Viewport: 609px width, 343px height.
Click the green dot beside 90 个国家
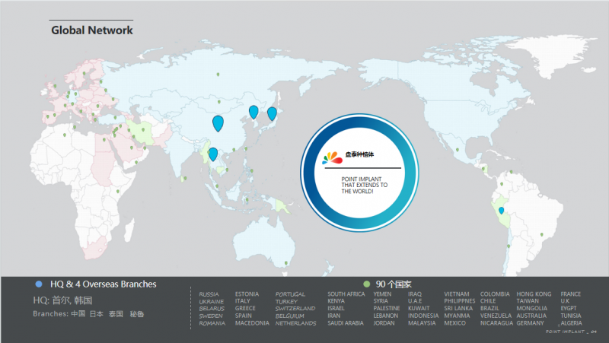(x=367, y=284)
